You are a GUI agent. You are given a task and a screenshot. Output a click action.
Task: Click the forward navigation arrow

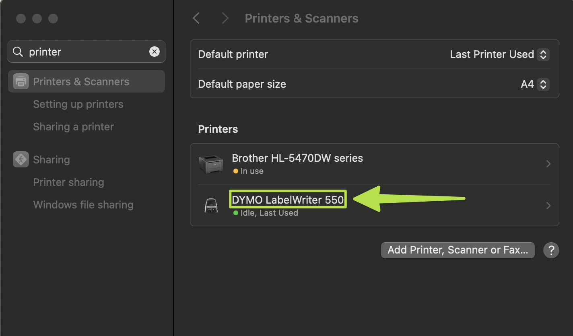coord(225,18)
